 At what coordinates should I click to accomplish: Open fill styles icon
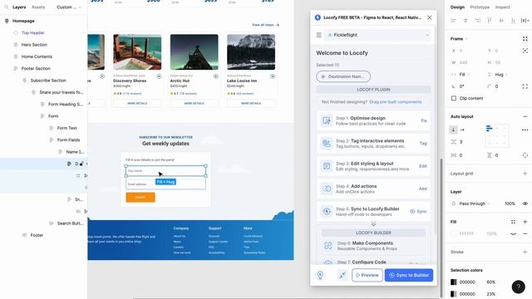[x=513, y=222]
